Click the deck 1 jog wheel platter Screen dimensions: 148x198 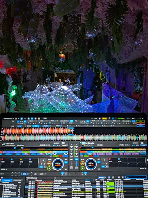[x=58, y=164]
